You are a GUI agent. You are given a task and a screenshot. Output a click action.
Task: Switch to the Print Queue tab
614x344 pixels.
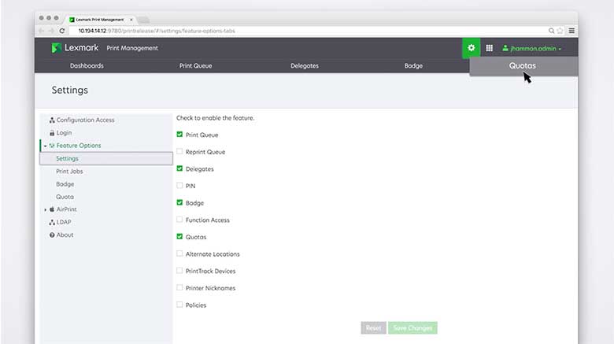[196, 66]
